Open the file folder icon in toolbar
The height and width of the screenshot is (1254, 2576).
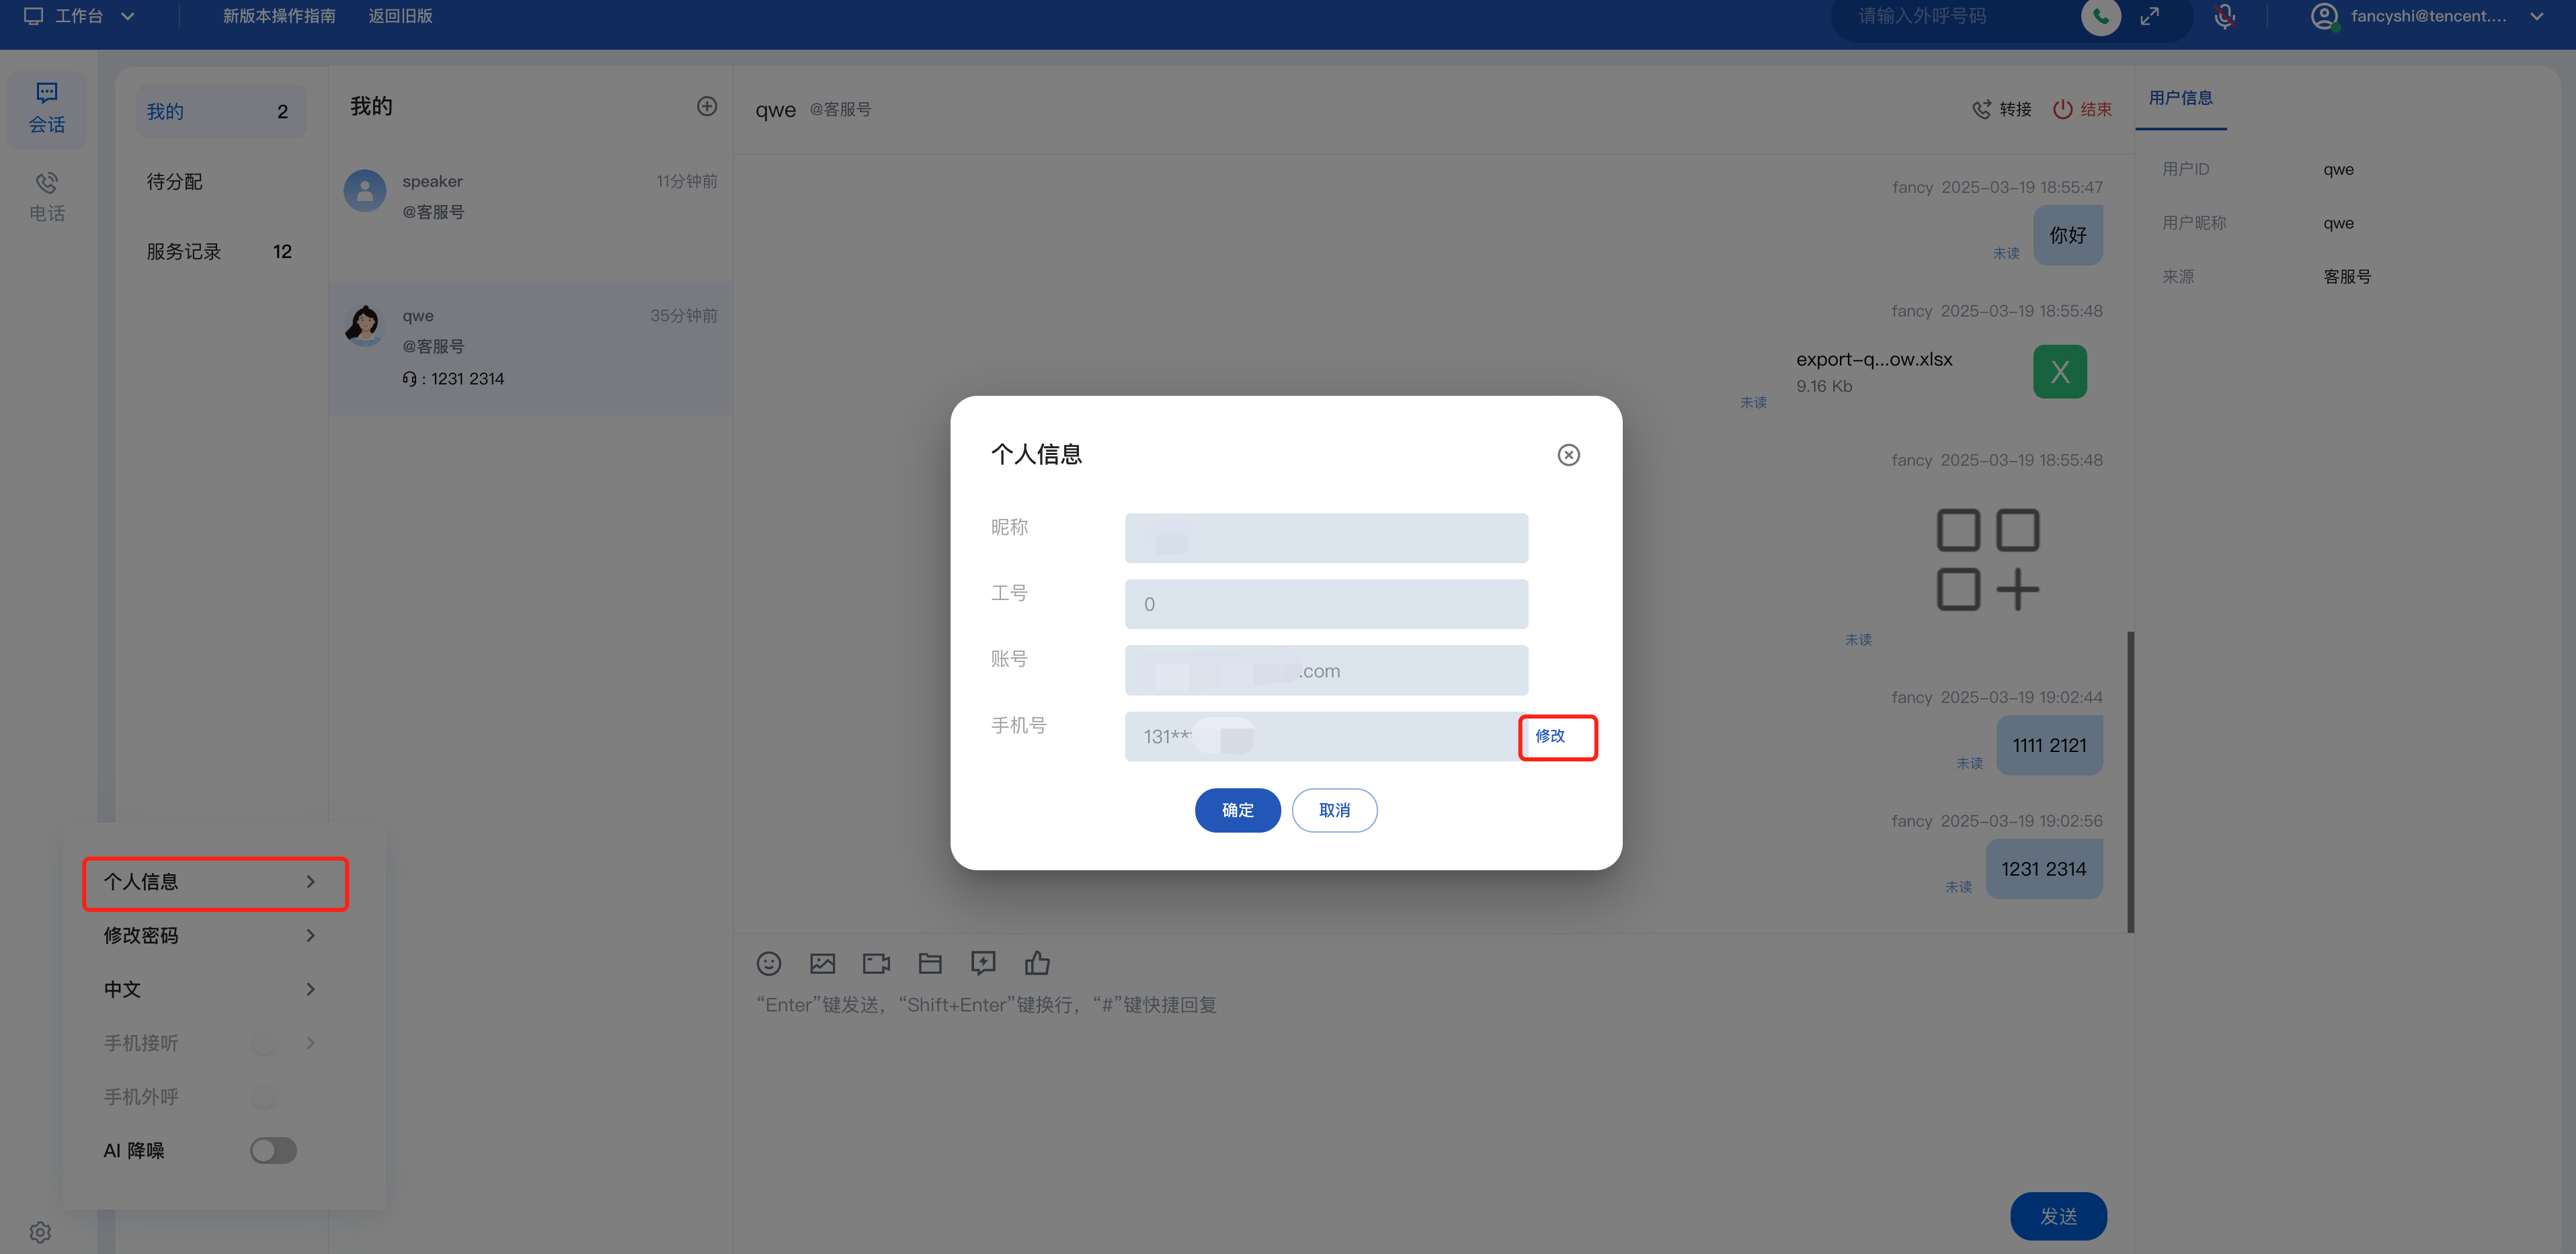click(x=930, y=963)
